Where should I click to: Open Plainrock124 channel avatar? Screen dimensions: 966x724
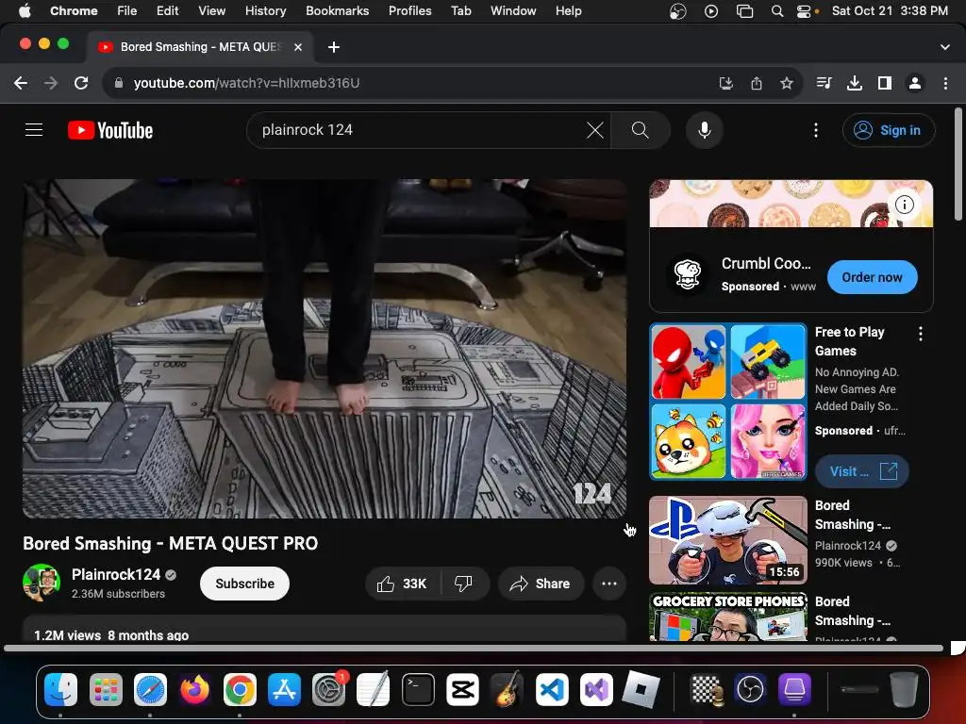42,583
